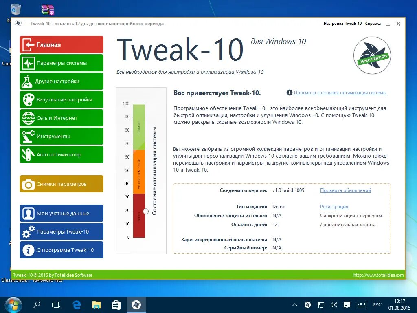
Task: Select the WinRAR desktop icon
Action: click(48, 10)
